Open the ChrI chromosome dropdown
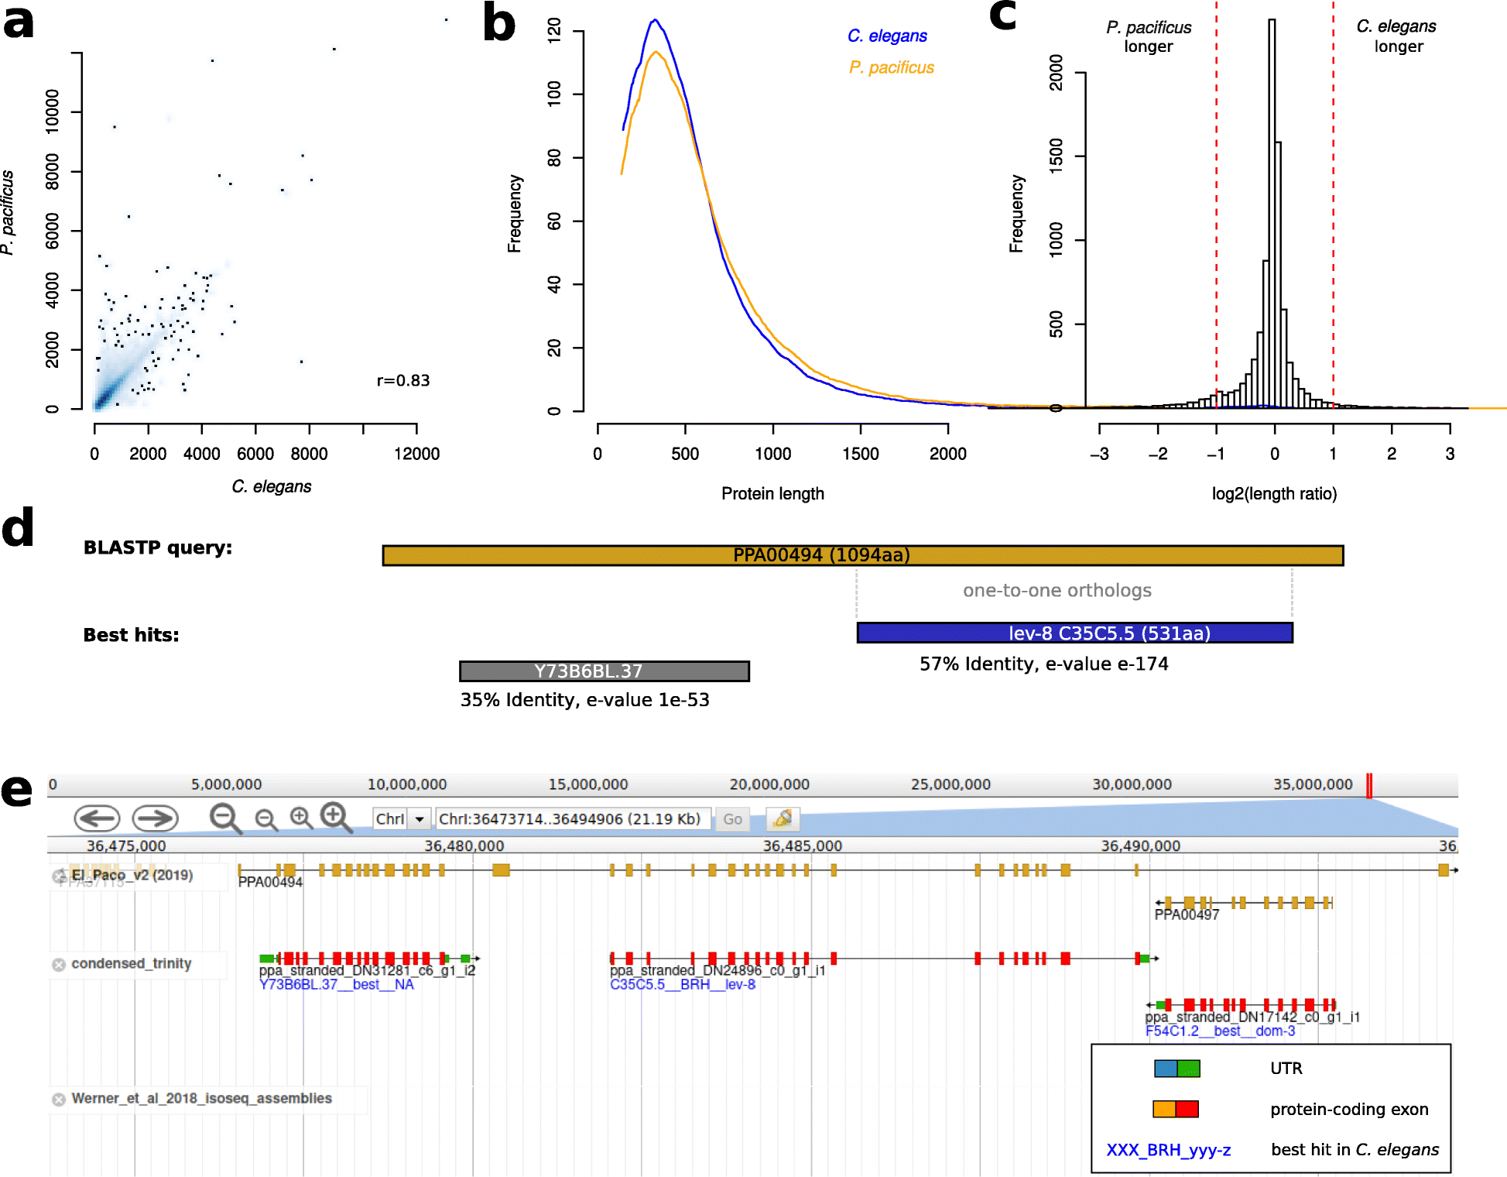Image resolution: width=1507 pixels, height=1177 pixels. point(401,818)
